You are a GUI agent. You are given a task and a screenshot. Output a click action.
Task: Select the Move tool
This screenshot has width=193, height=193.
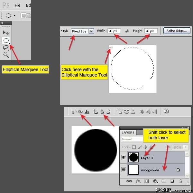[x=6, y=32]
